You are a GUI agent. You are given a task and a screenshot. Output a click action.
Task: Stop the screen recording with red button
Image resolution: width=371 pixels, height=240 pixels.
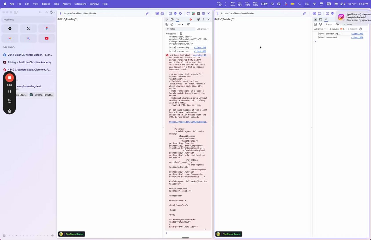pyautogui.click(x=10, y=78)
